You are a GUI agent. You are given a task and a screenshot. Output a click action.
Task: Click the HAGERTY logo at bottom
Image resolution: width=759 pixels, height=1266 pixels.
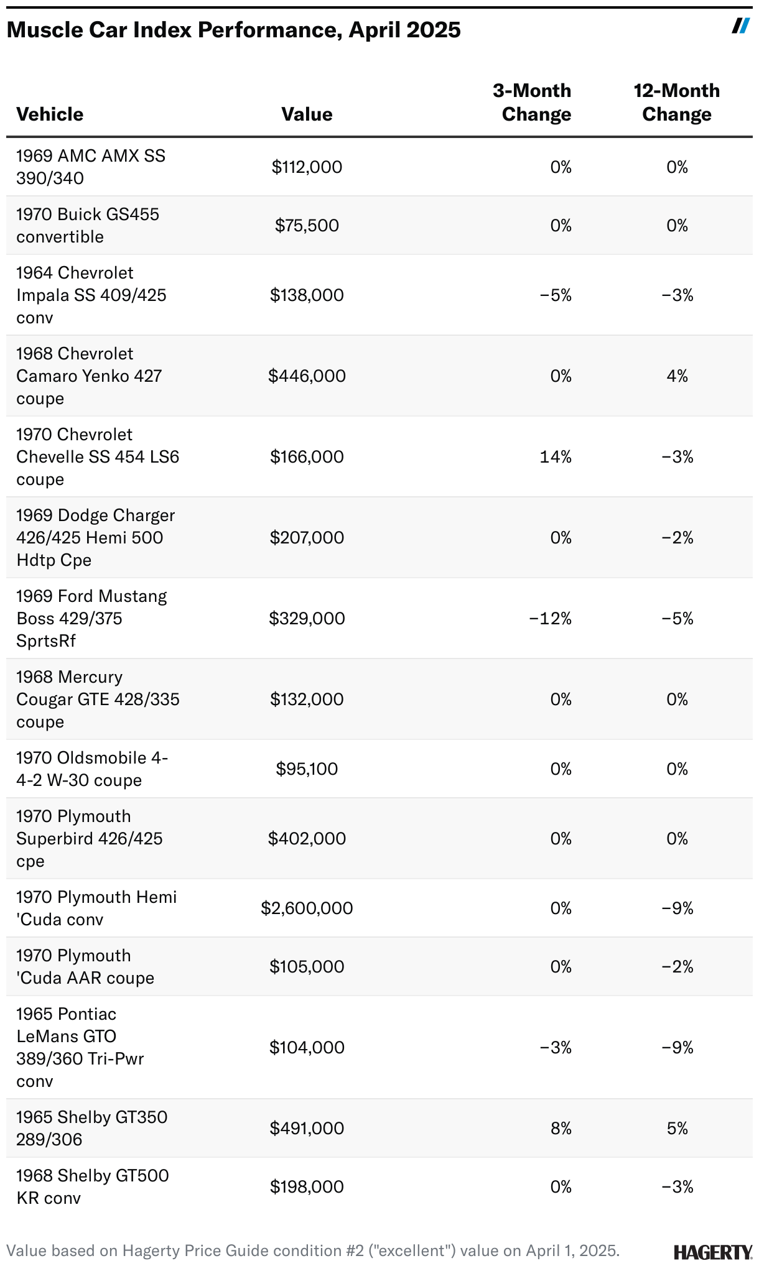tap(712, 1252)
